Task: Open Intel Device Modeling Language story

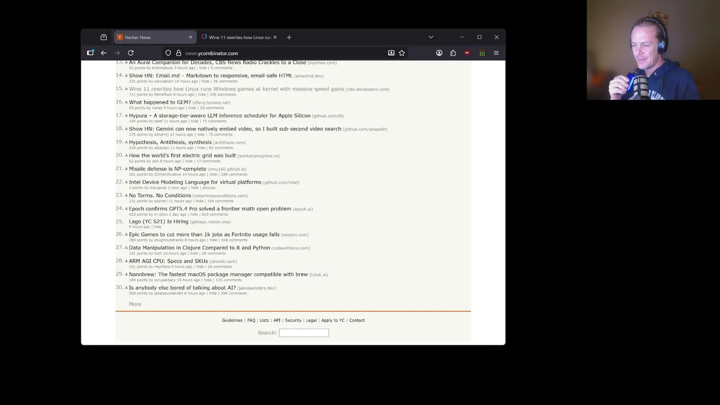Action: (x=195, y=182)
